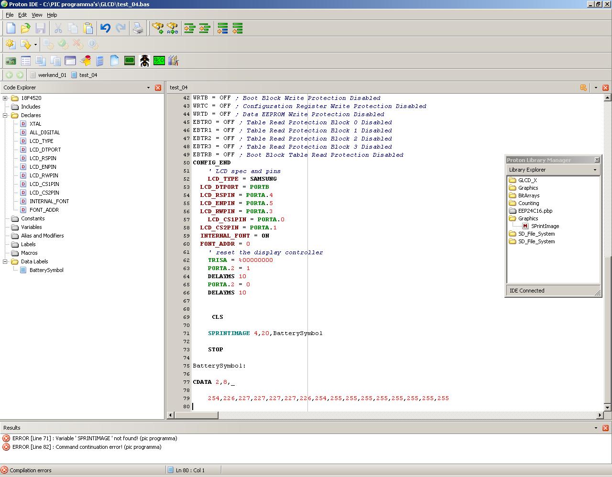Click the New file icon
This screenshot has height=477, width=612.
tap(11, 29)
